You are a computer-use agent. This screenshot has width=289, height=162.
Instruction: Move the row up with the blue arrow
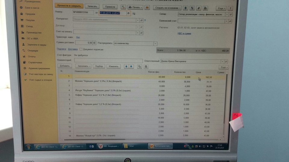click(126, 67)
